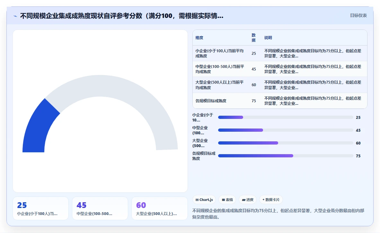This screenshot has height=233, width=380.
Task: Click the icon inside the Chart.js tag
Action: (197, 200)
